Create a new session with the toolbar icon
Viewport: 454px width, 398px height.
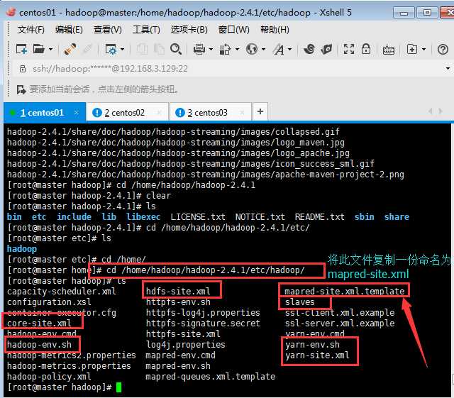21,49
